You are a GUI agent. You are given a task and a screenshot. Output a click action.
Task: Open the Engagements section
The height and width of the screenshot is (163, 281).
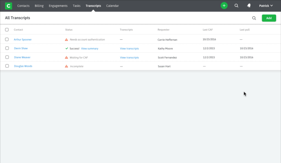tap(58, 6)
